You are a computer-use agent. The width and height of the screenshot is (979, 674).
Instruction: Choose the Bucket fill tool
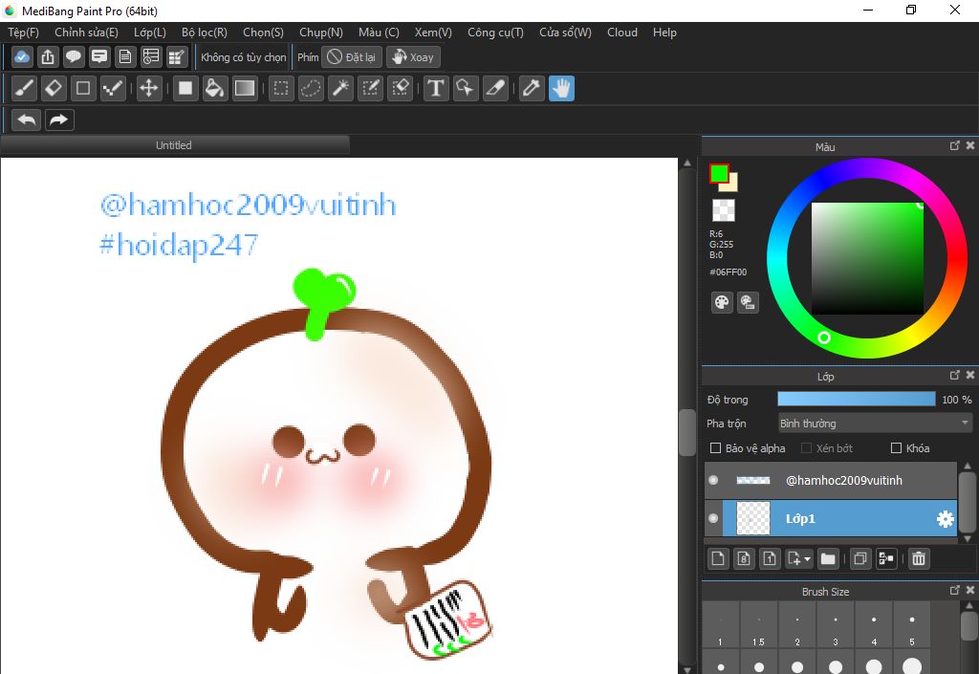pos(215,89)
